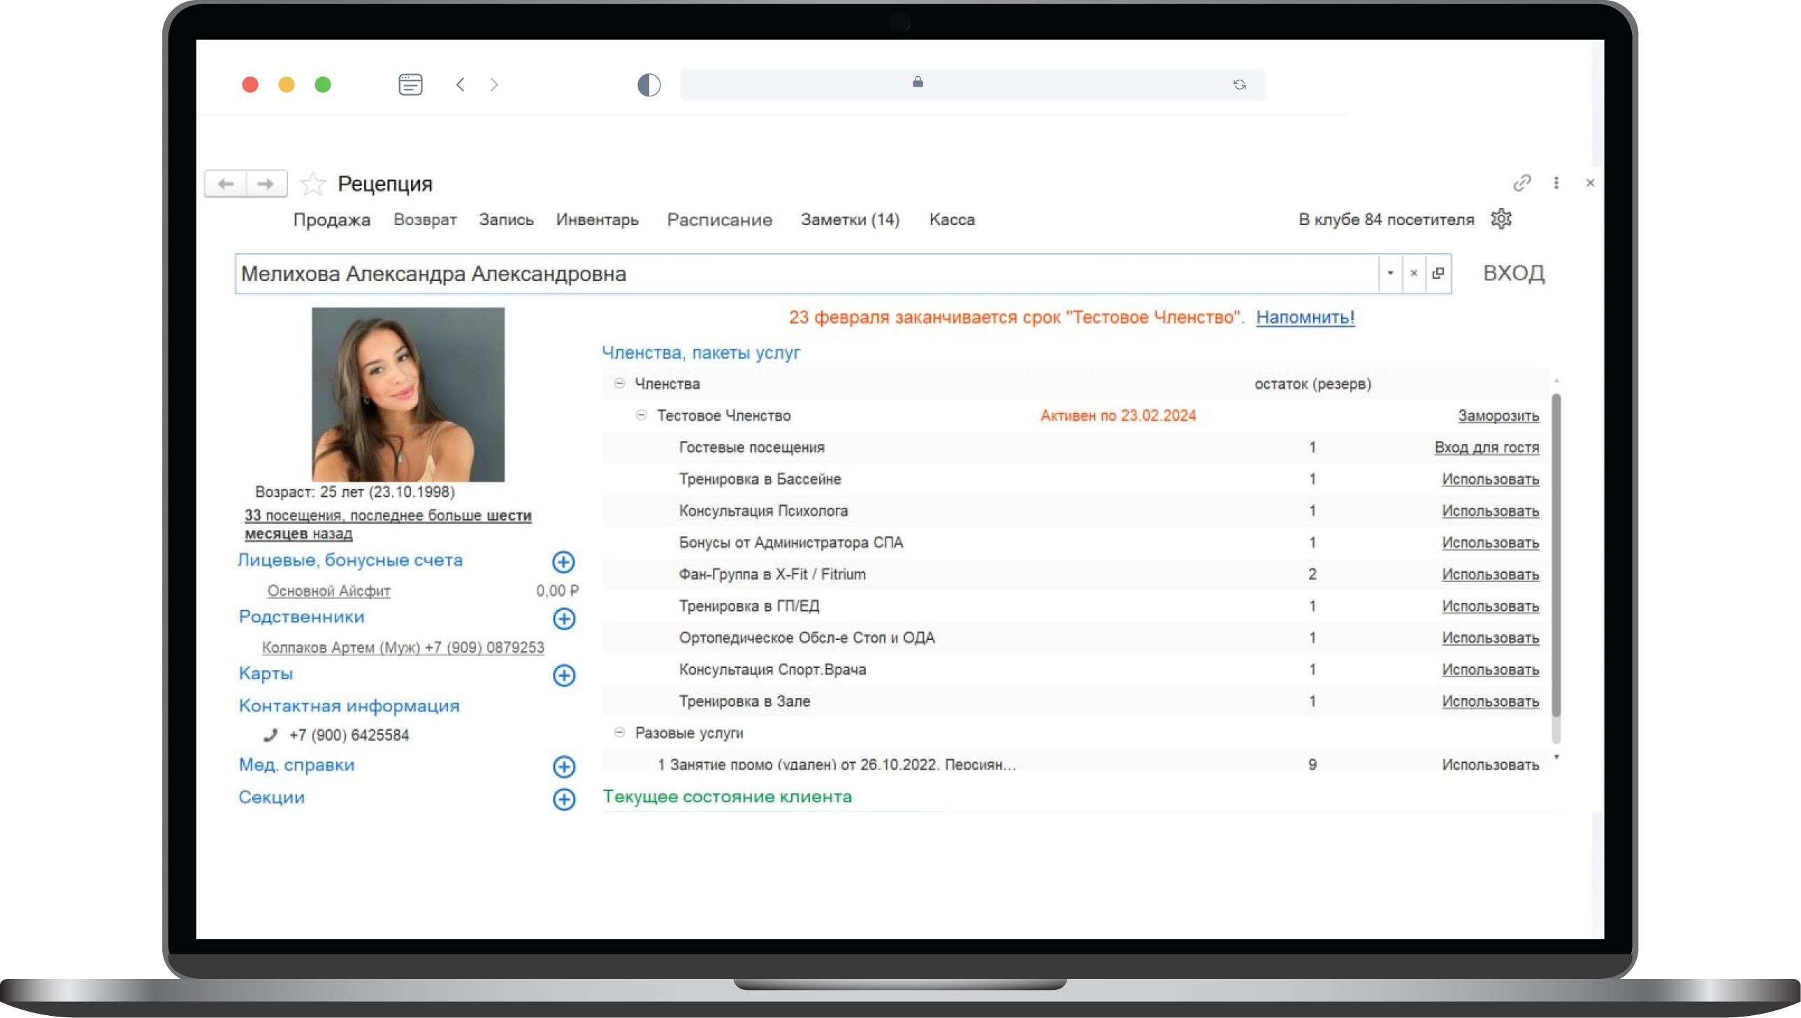Mark Рецепция as favorite with star icon
1801x1018 pixels.
pyautogui.click(x=312, y=184)
